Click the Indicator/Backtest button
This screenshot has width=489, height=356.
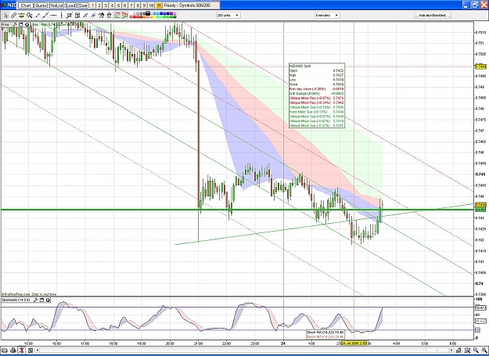pos(433,15)
